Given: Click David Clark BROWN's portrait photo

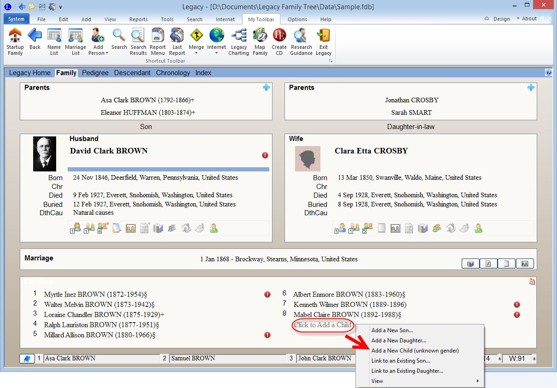Looking at the screenshot, I should click(45, 154).
